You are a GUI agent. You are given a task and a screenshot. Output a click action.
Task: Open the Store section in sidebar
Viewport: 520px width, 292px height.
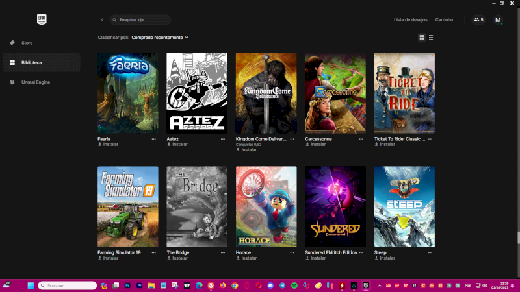[27, 43]
